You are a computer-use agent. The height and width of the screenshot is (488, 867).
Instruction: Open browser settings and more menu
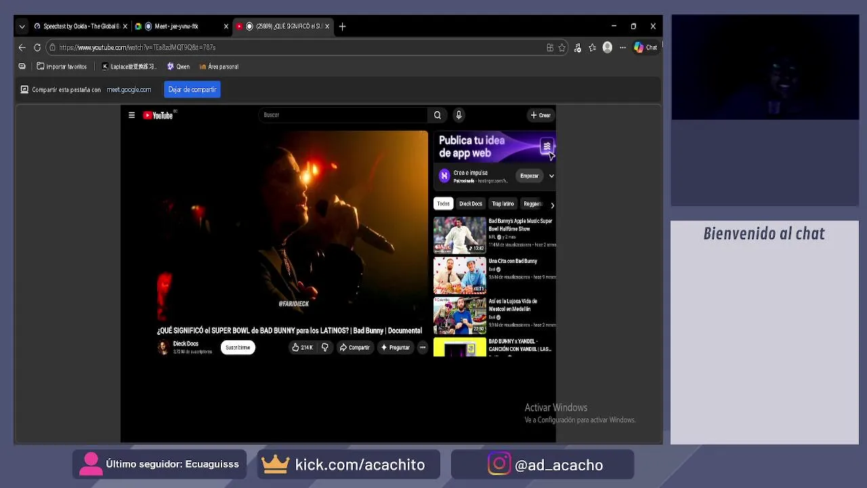(622, 47)
